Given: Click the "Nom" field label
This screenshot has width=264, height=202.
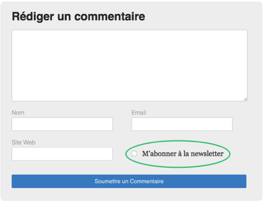Looking at the screenshot, I should (18, 113).
